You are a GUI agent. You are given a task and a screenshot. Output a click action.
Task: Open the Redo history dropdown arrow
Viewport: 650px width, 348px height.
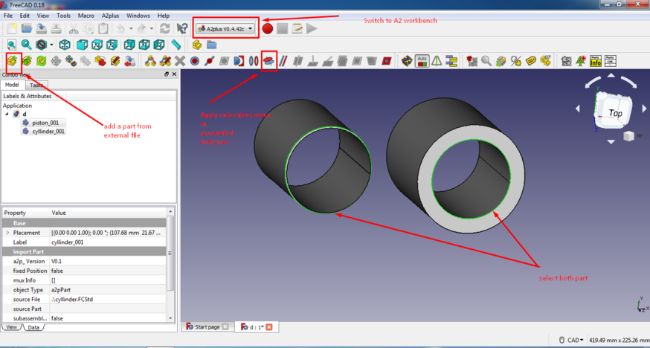click(152, 28)
